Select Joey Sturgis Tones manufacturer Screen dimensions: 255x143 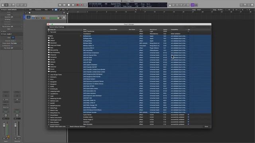[56, 75]
